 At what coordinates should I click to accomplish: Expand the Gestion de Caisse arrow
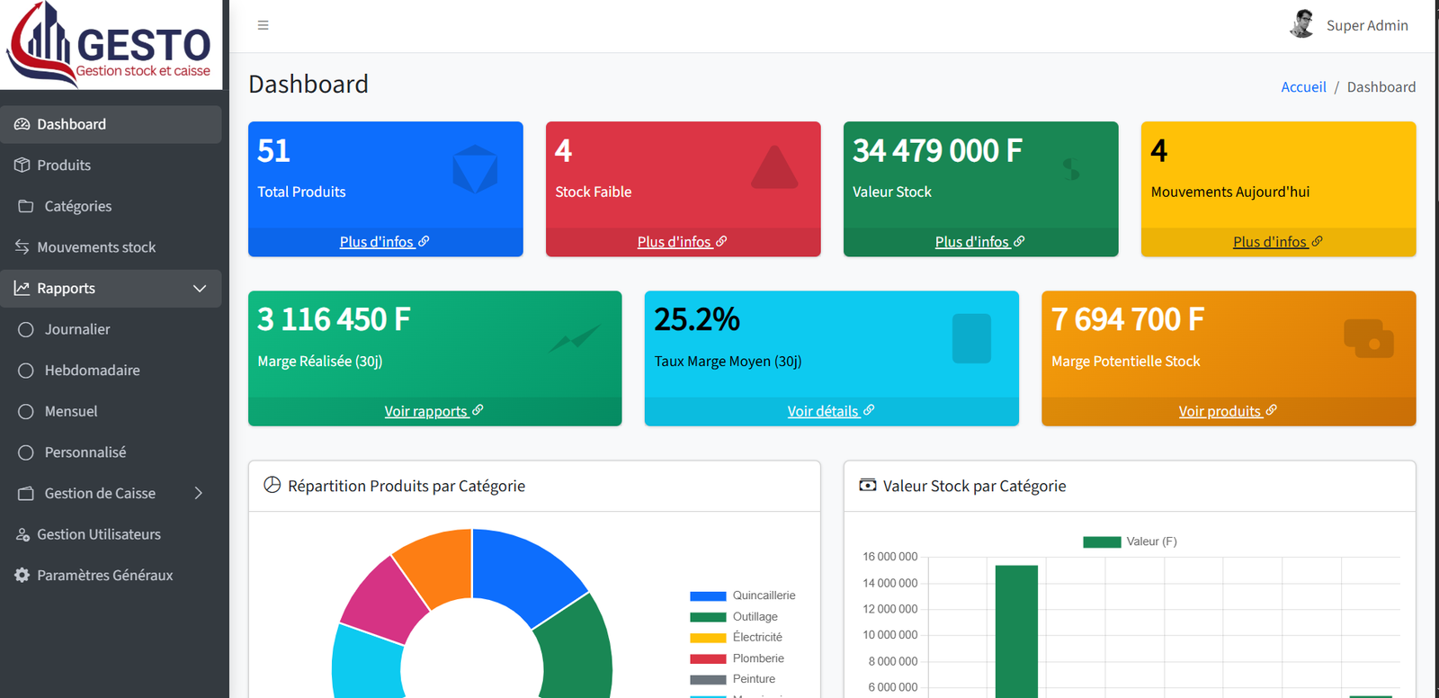tap(199, 493)
